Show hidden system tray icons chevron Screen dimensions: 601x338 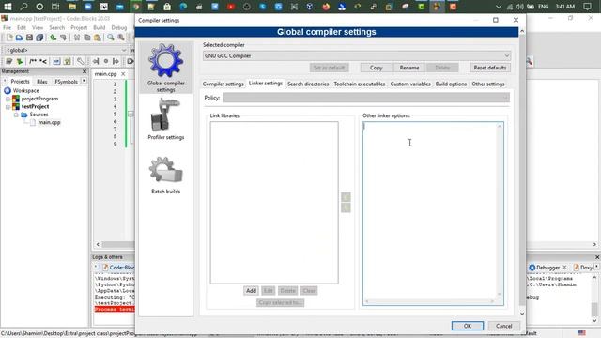499,7
